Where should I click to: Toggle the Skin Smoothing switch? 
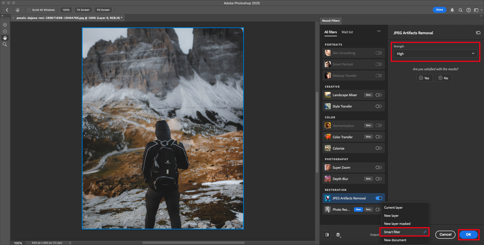(x=379, y=53)
